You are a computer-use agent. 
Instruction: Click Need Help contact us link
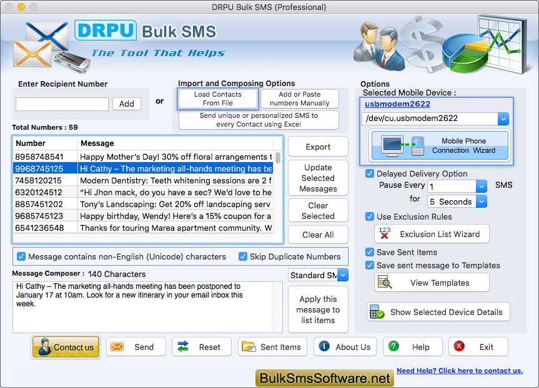pyautogui.click(x=460, y=371)
